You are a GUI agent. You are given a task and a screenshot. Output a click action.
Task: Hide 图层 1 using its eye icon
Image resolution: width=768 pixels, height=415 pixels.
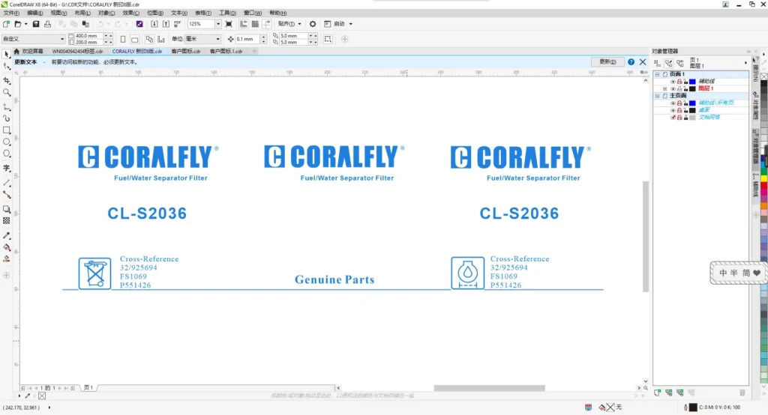pyautogui.click(x=673, y=88)
